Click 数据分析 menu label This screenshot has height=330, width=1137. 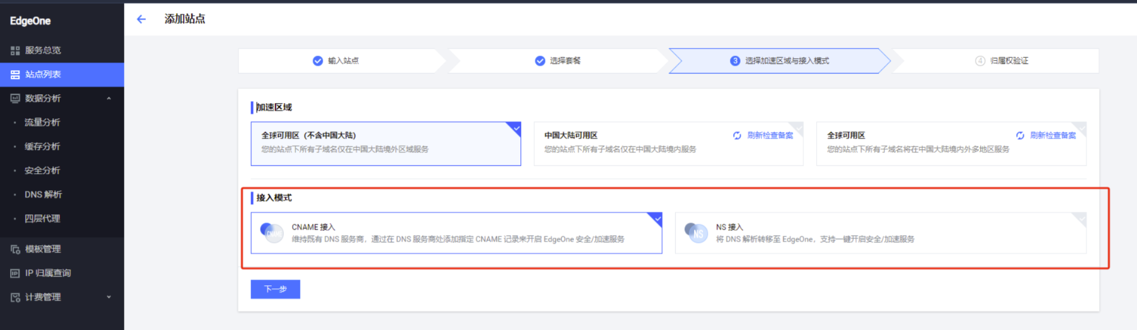[x=43, y=98]
